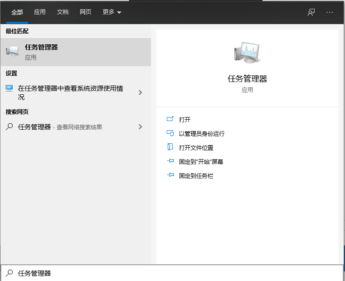Click pin icon beside 固定到"开始"屏幕
Screen dimensions: 345x281
[x=170, y=161]
